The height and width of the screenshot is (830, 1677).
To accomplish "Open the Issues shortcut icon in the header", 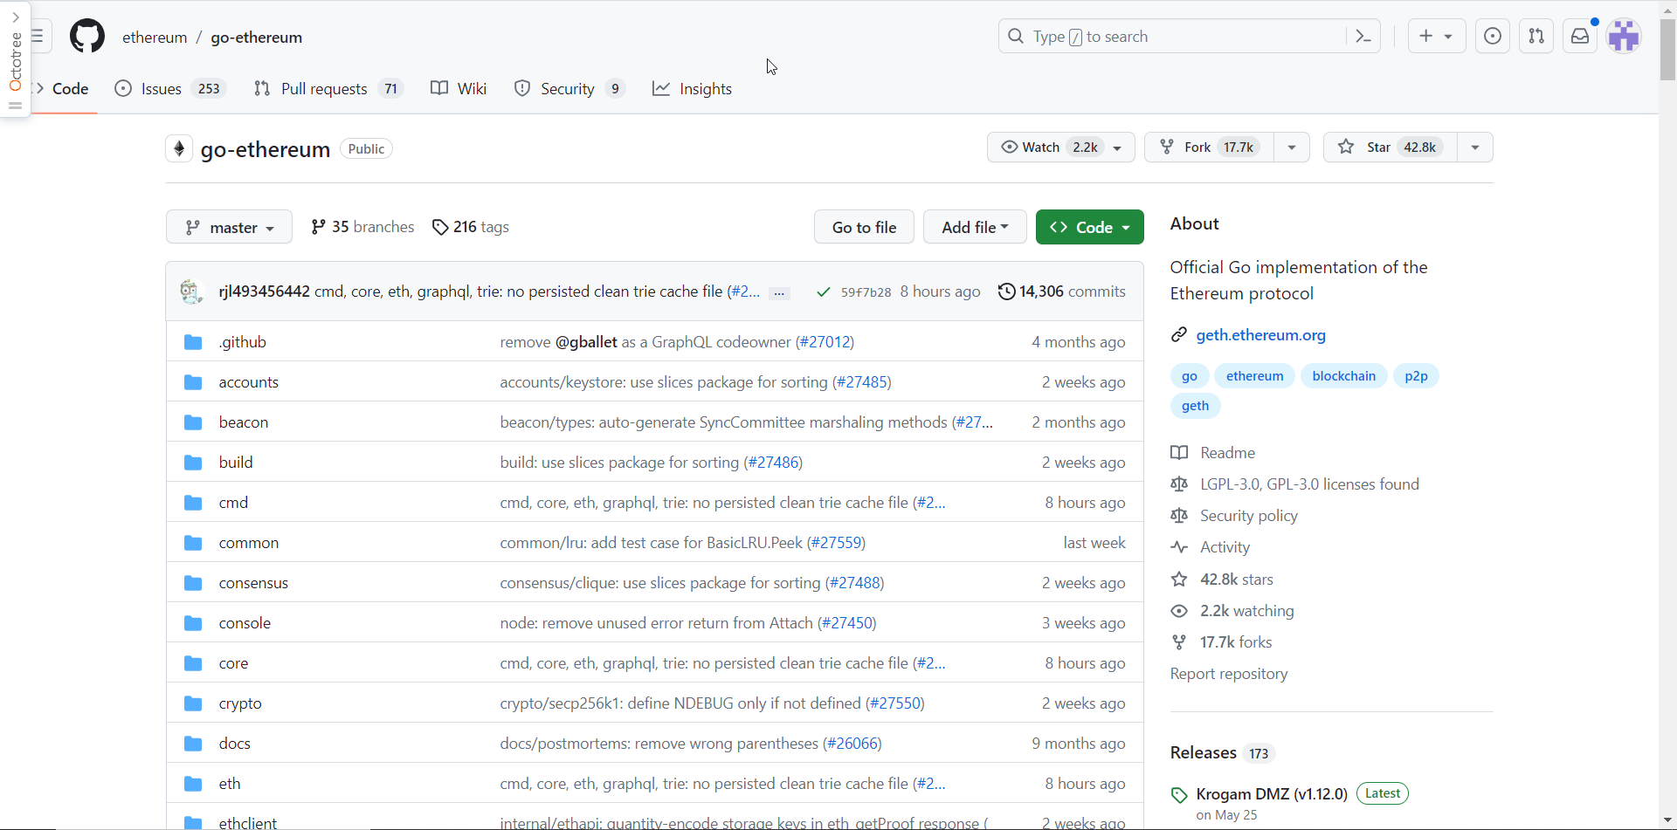I will click(1493, 36).
